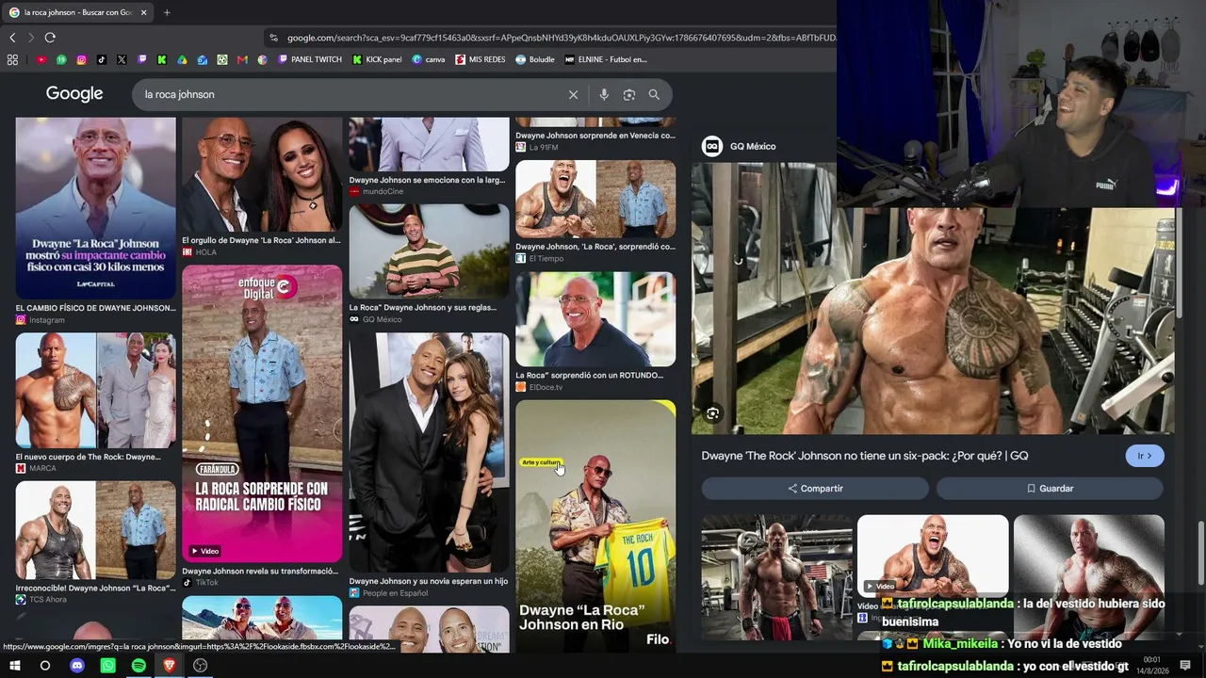The height and width of the screenshot is (678, 1206).
Task: Open Cortana search circle on taskbar
Action: pyautogui.click(x=44, y=666)
